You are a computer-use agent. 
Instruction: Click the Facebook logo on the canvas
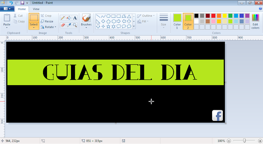pos(217,115)
